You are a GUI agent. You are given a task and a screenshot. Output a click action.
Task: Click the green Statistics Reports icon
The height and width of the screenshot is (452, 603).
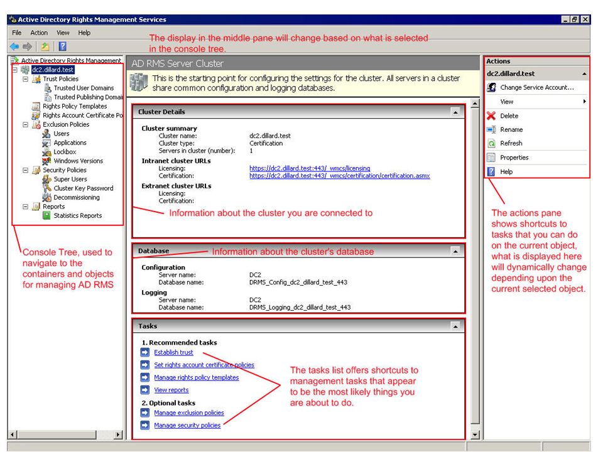46,215
